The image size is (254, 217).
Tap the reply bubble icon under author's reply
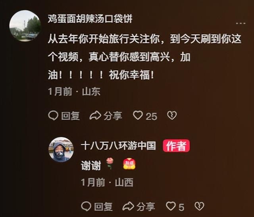(x=86, y=206)
